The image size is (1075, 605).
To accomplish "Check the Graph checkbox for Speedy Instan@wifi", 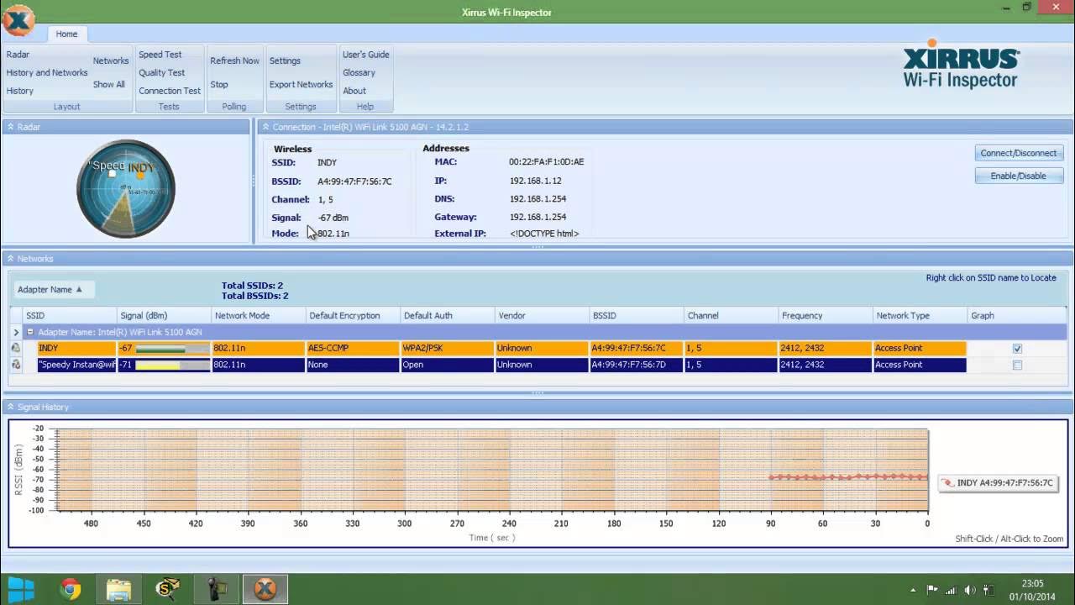I will (1017, 366).
